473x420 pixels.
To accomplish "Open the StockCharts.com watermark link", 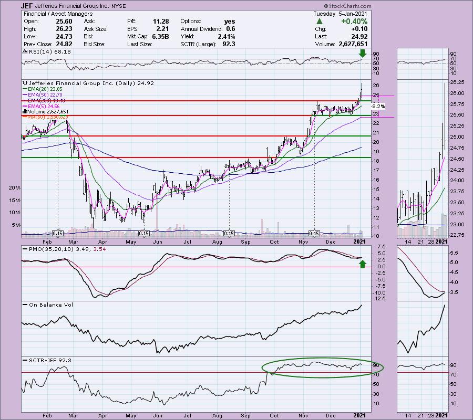I will pos(348,6).
